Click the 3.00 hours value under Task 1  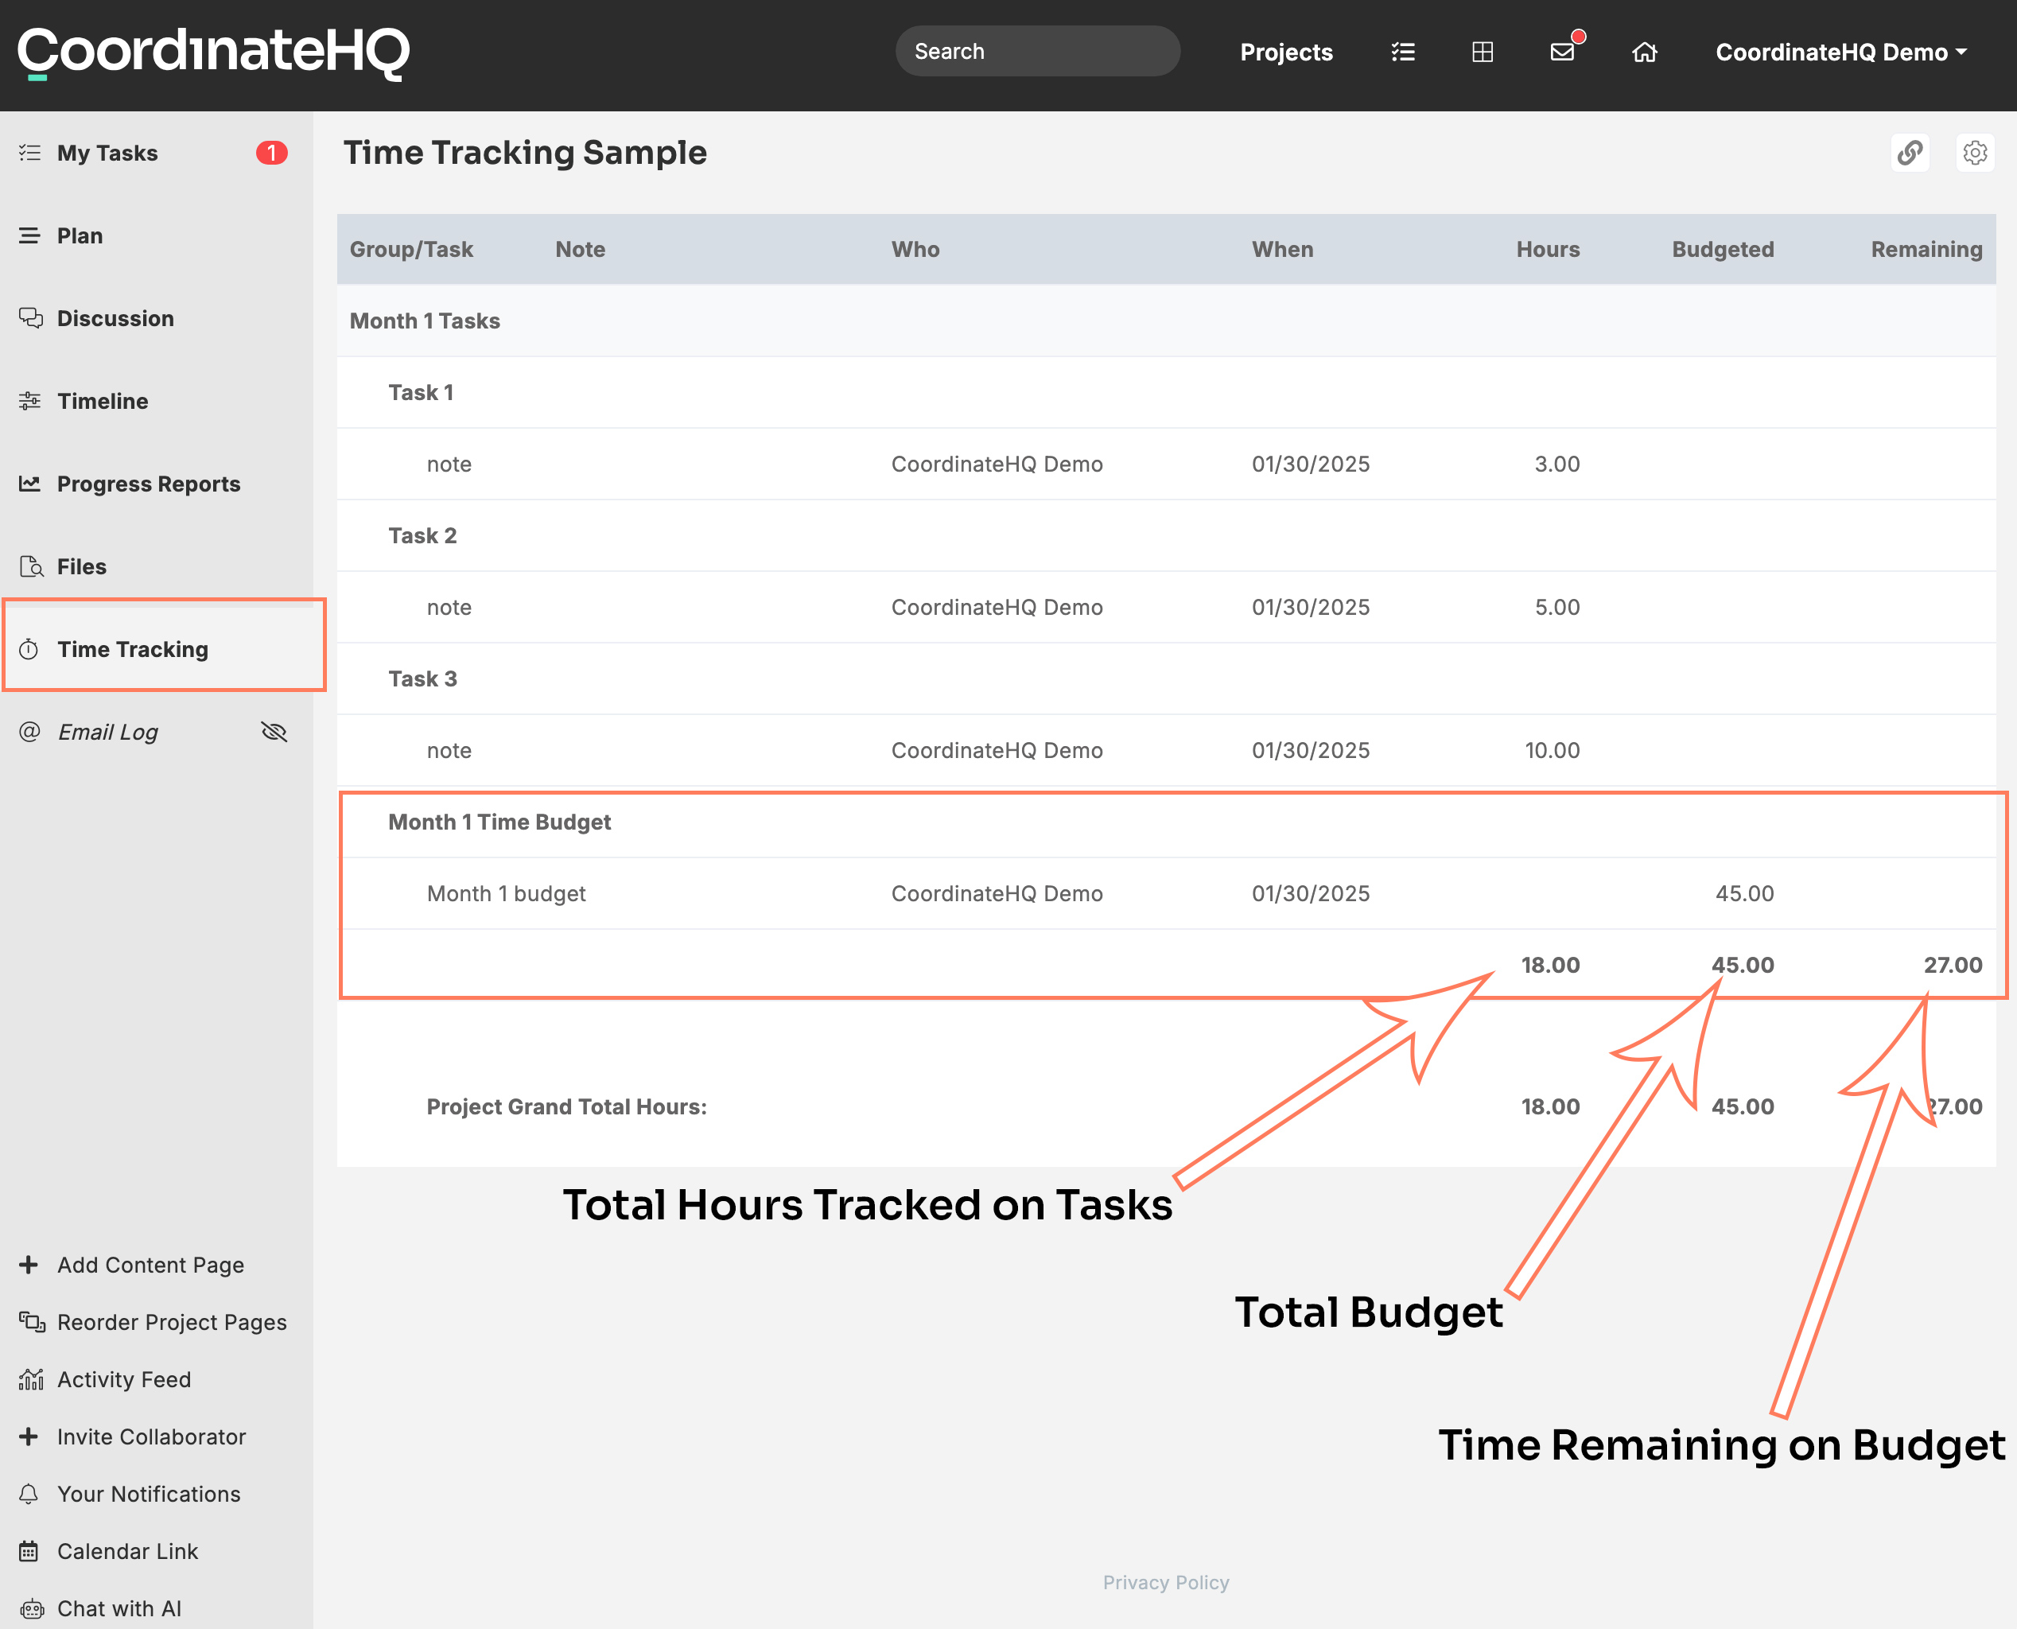point(1556,464)
